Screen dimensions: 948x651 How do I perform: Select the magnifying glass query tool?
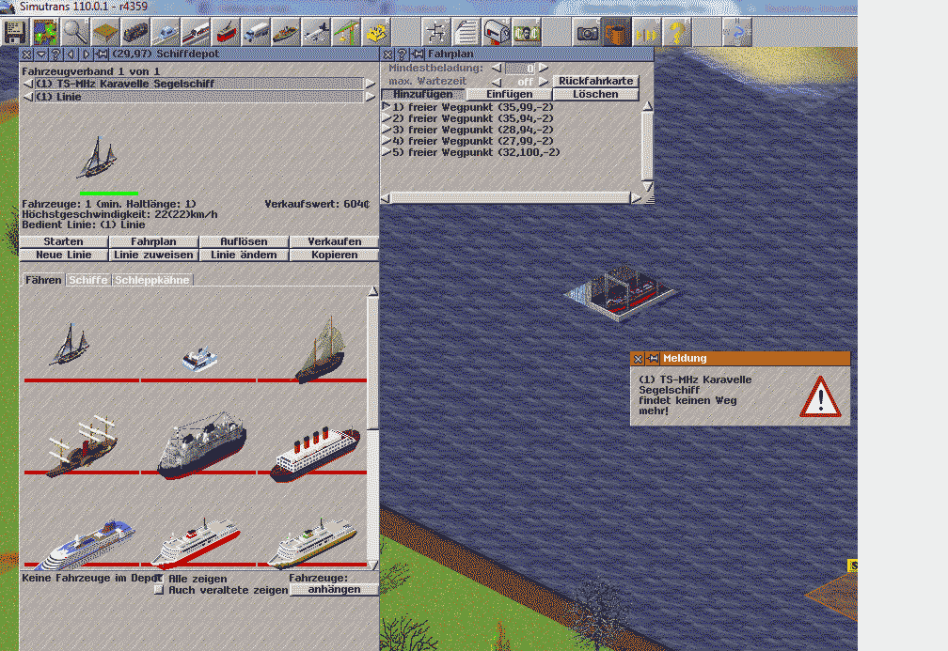click(x=75, y=32)
